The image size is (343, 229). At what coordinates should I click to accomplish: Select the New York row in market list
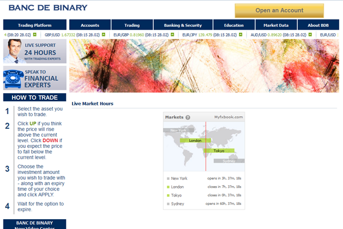click(204, 179)
